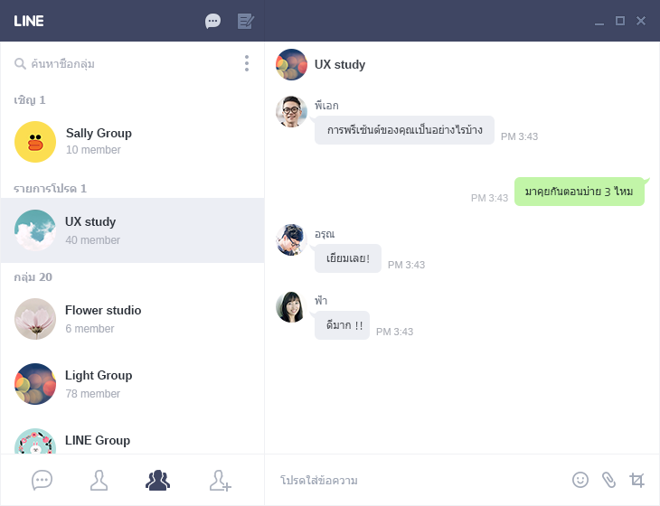Viewport: 660px width, 506px height.
Task: Click the UX study chat header avatar
Action: pos(291,64)
